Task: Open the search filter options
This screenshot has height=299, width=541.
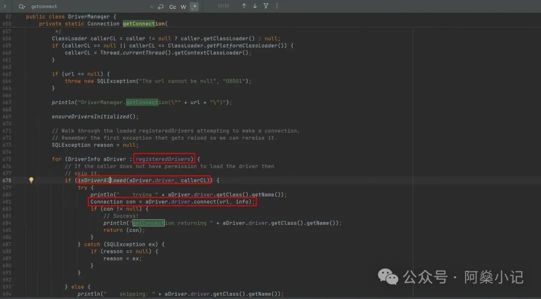Action: pos(265,6)
